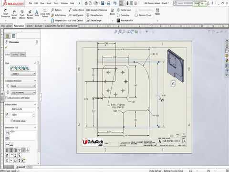229x172 pixels.
Task: Create a new document from the toolbar
Action: point(90,3)
